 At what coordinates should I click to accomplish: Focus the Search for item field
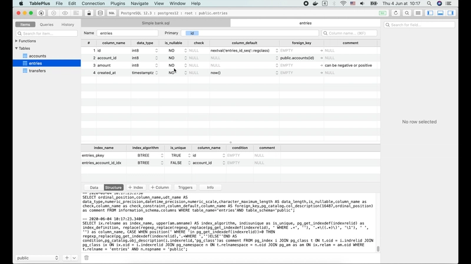click(x=47, y=33)
